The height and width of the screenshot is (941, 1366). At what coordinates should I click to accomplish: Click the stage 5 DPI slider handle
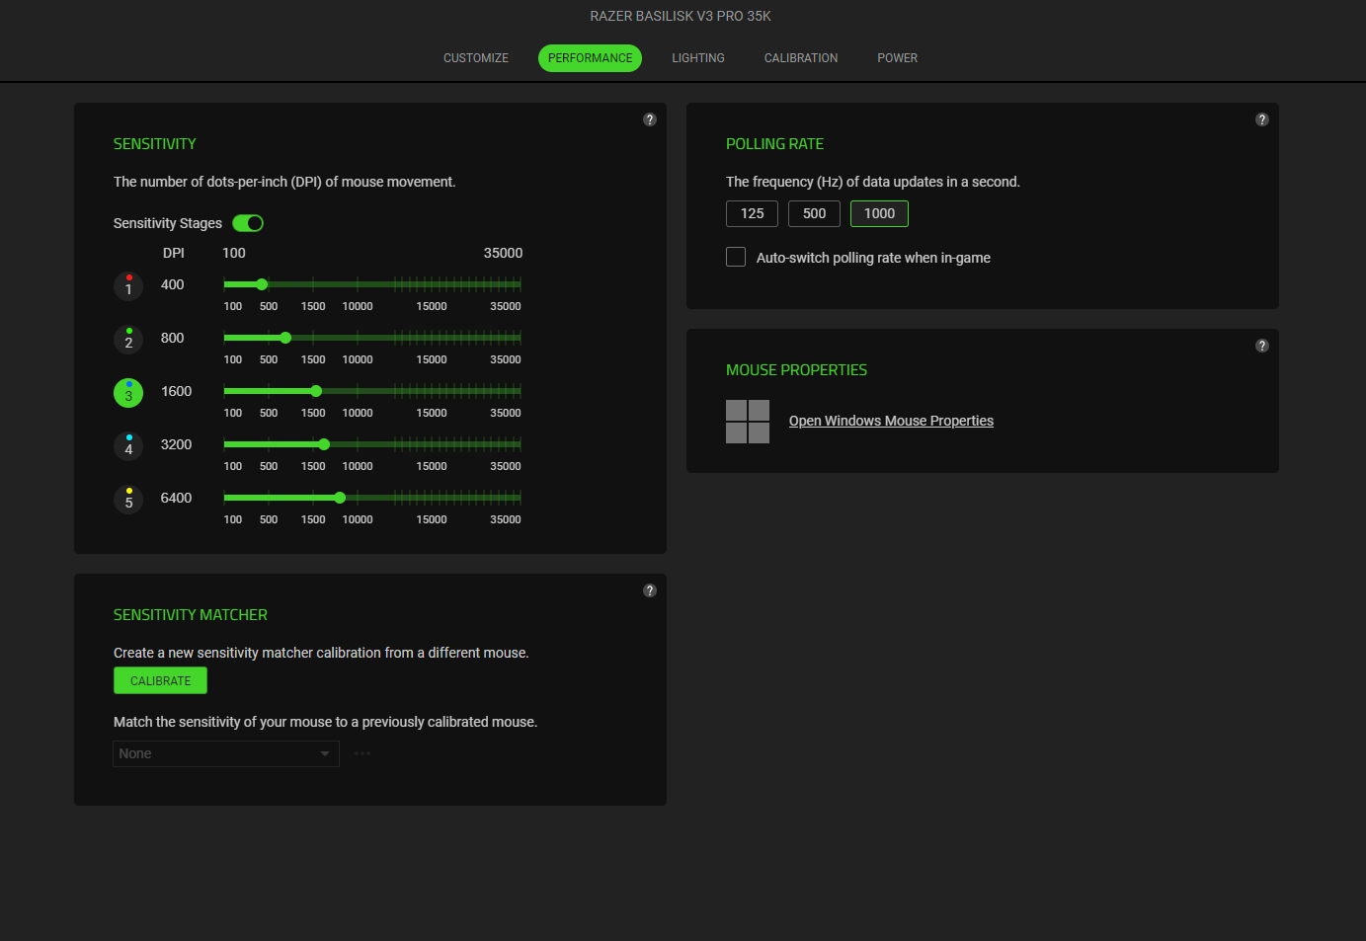340,498
